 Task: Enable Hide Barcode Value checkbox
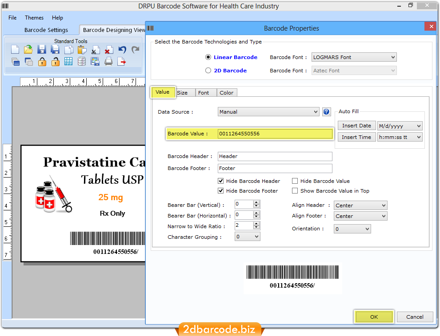(295, 181)
